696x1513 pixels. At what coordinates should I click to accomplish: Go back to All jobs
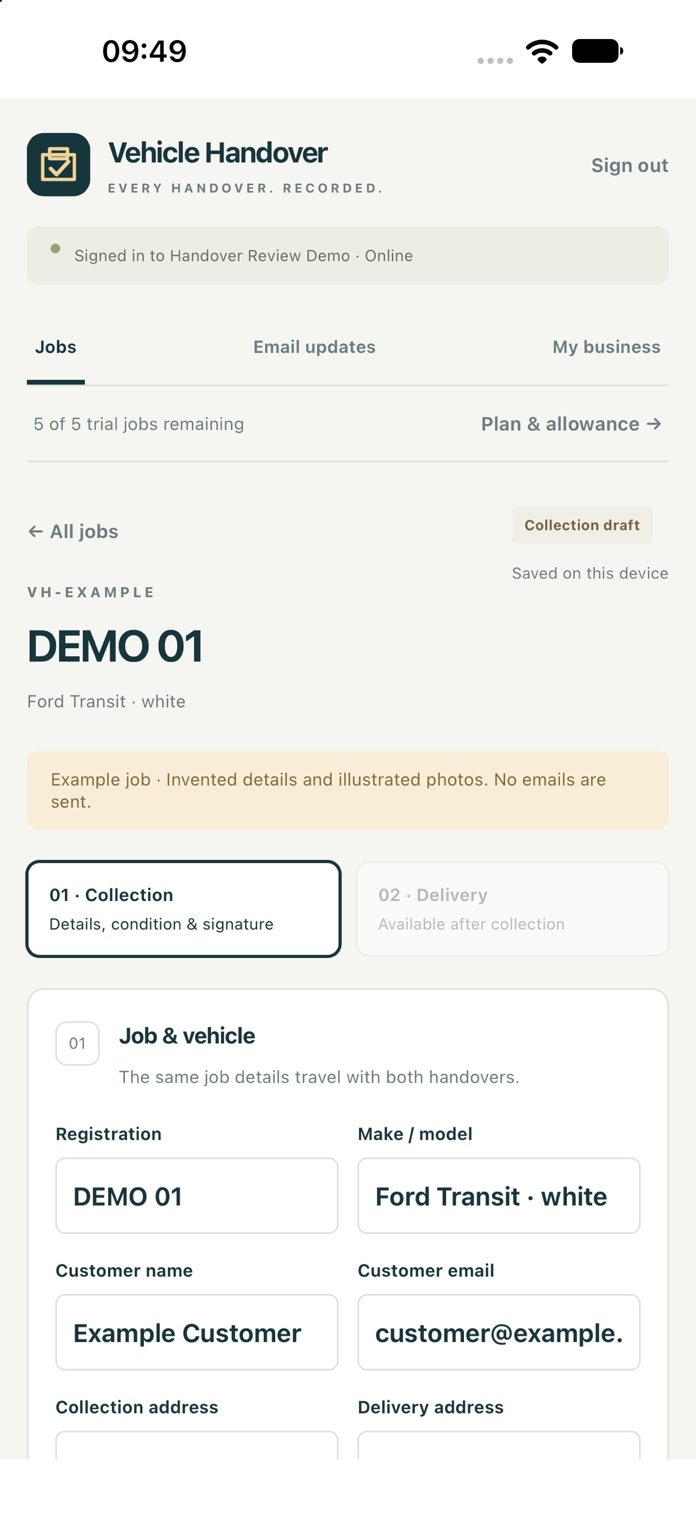[x=73, y=531]
